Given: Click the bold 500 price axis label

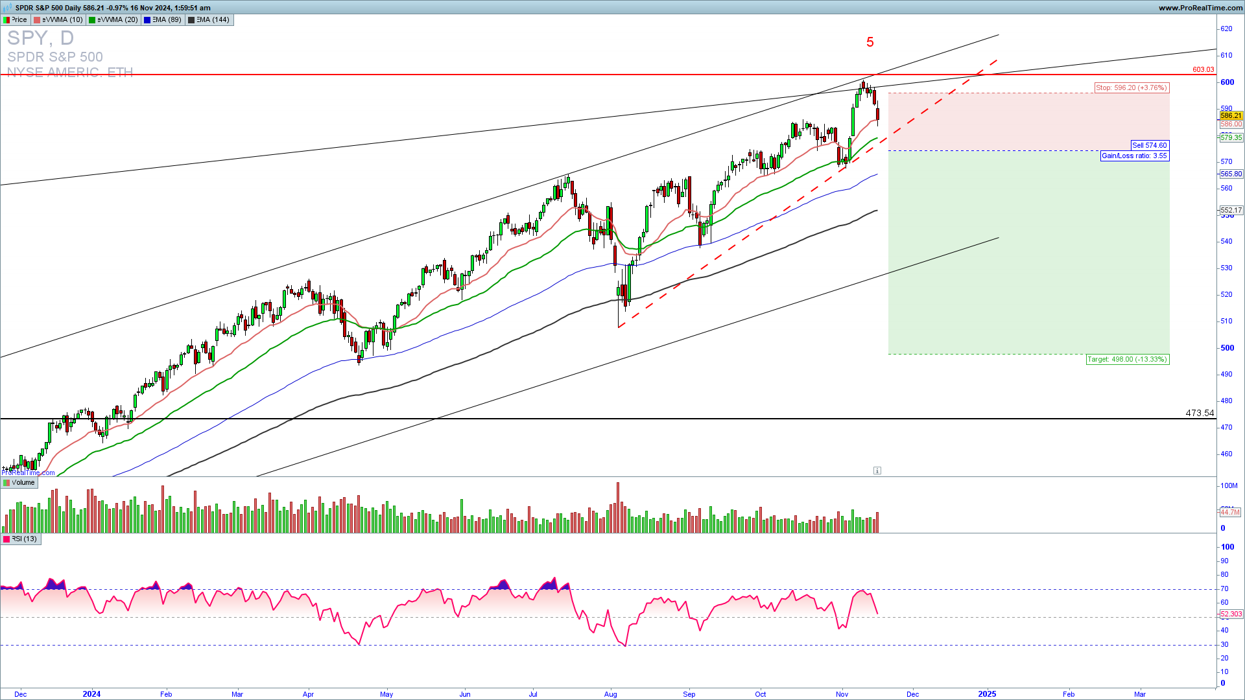Looking at the screenshot, I should [x=1227, y=348].
